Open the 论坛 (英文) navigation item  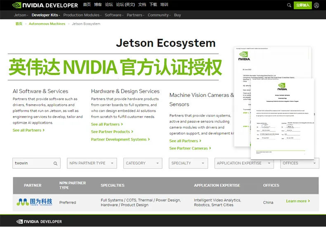click(x=125, y=5)
